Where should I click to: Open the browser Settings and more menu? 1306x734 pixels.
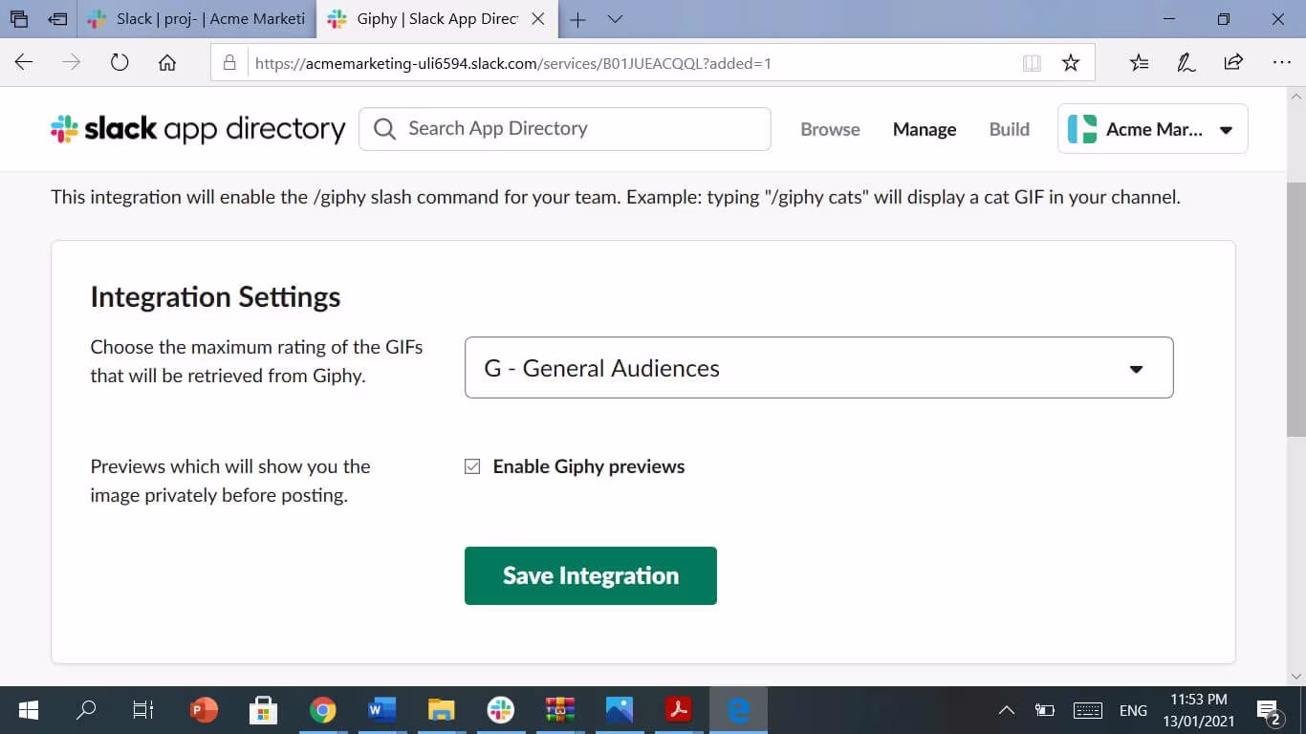click(x=1282, y=63)
